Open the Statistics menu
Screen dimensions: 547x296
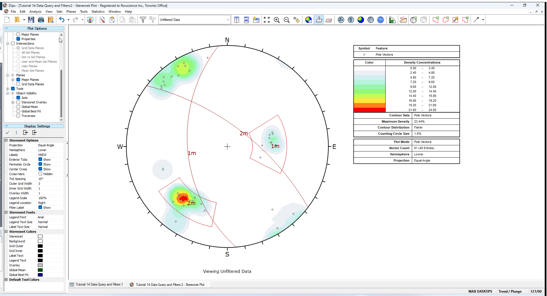[98, 12]
